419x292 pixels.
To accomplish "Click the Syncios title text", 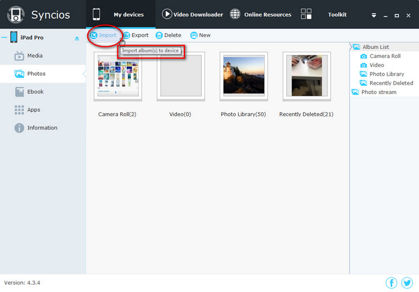I will 50,15.
